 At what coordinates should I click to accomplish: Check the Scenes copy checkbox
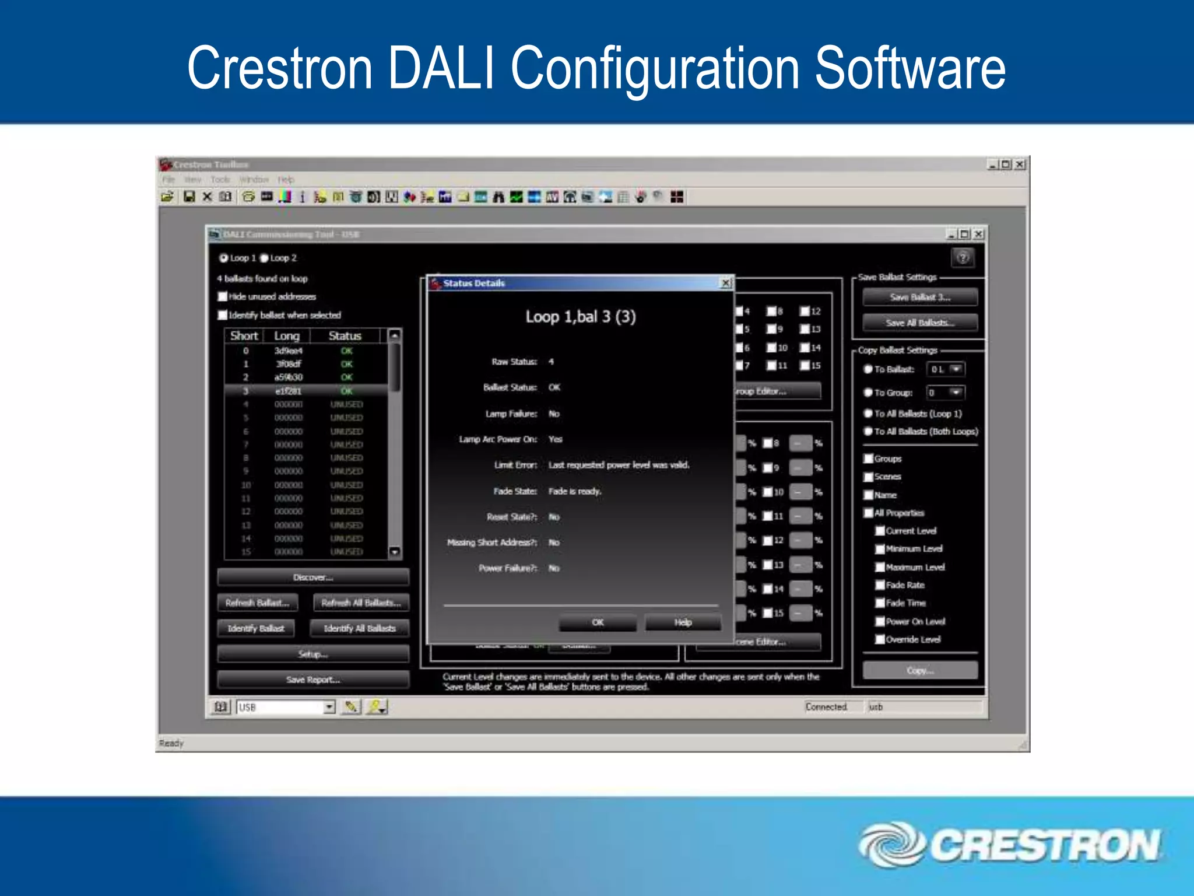click(869, 477)
